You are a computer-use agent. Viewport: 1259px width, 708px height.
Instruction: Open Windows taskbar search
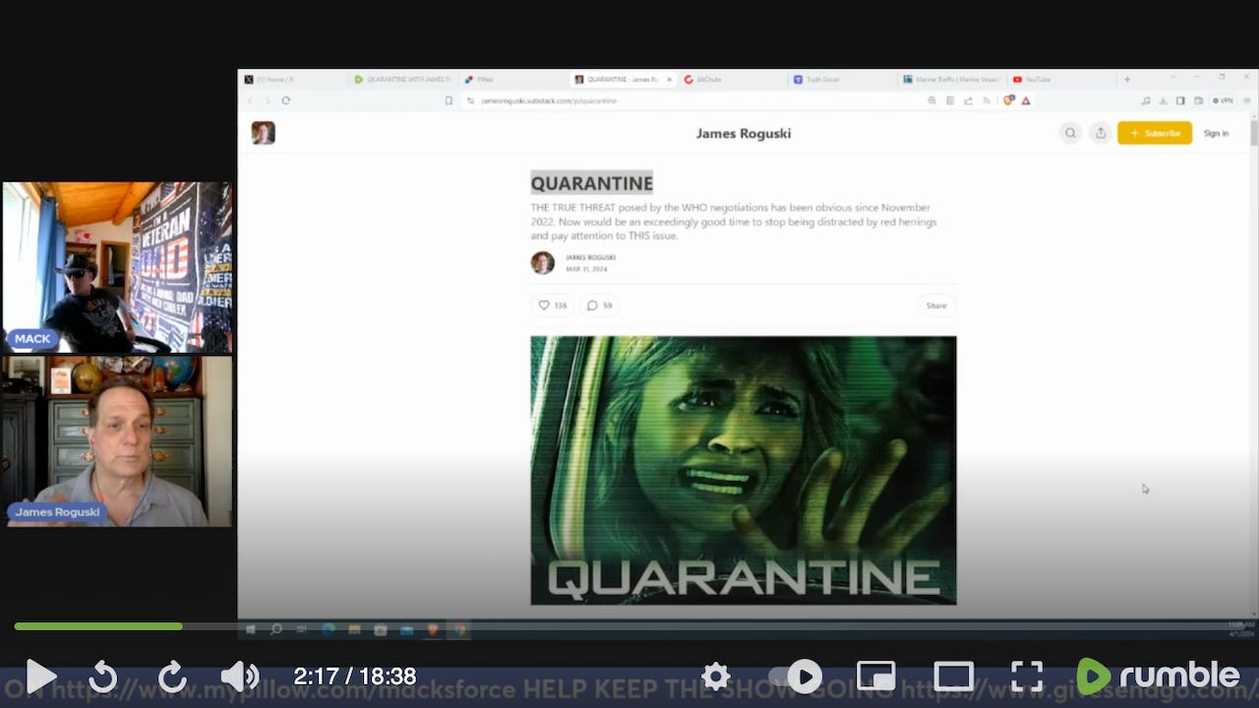276,630
